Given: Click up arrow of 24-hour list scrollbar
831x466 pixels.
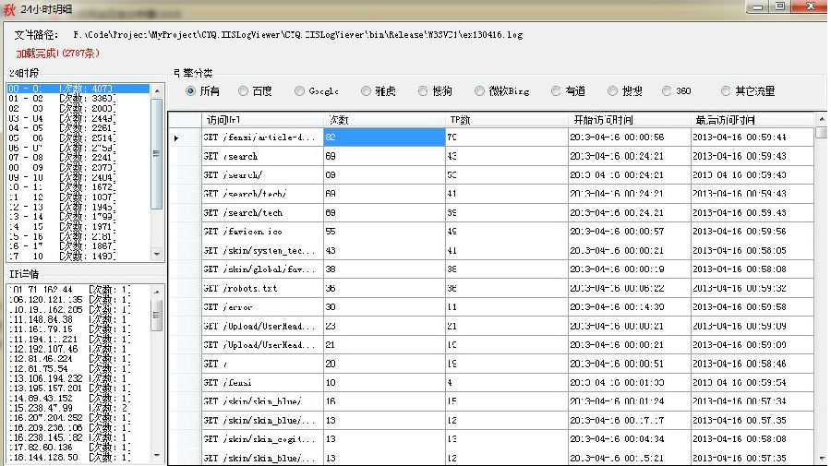Looking at the screenshot, I should [x=157, y=91].
